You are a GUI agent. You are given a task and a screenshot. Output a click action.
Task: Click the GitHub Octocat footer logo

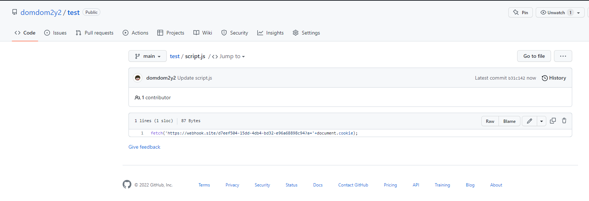point(127,184)
